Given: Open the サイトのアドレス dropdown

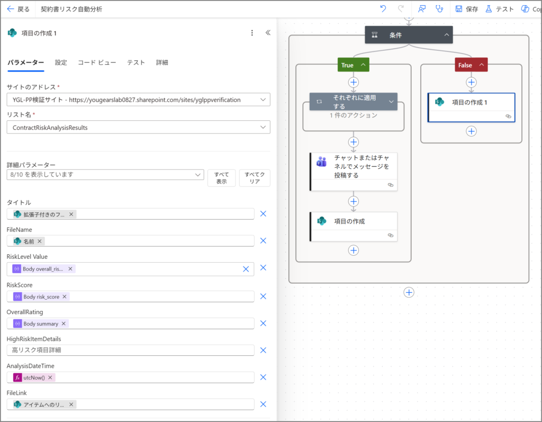Looking at the screenshot, I should [138, 100].
